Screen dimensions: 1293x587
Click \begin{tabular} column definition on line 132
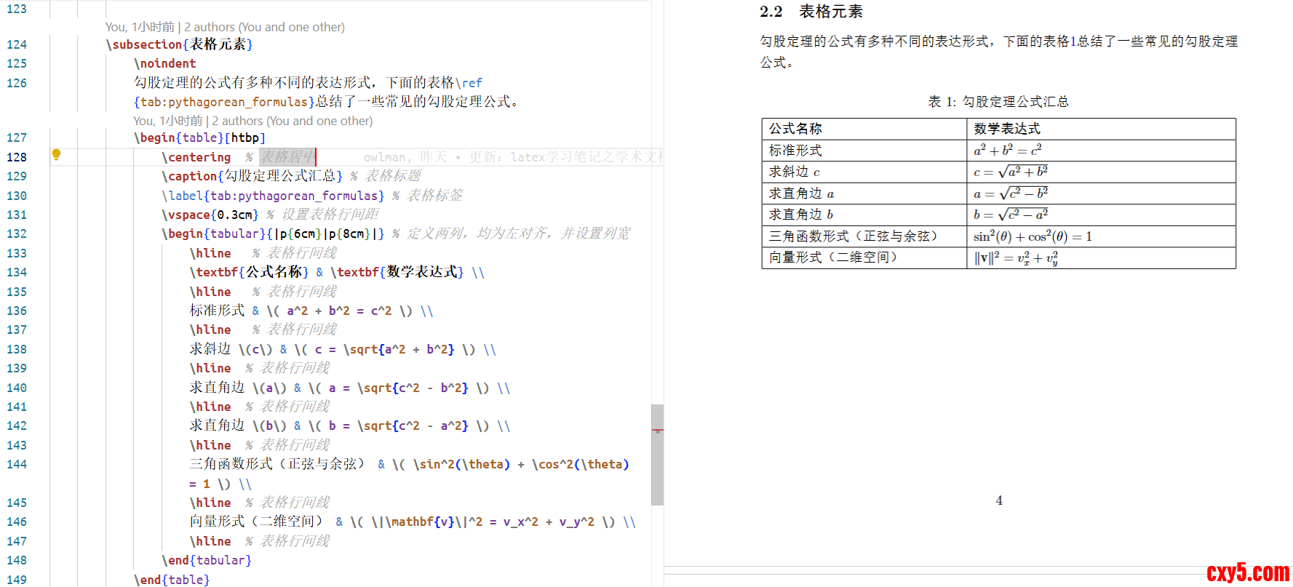(x=273, y=233)
